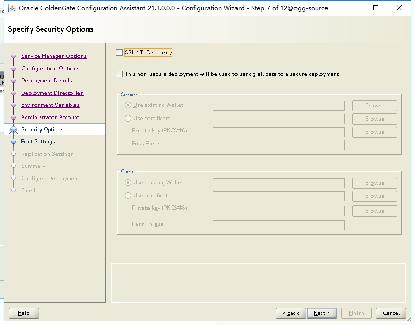Click the Java application icon in title bar

coord(12,8)
